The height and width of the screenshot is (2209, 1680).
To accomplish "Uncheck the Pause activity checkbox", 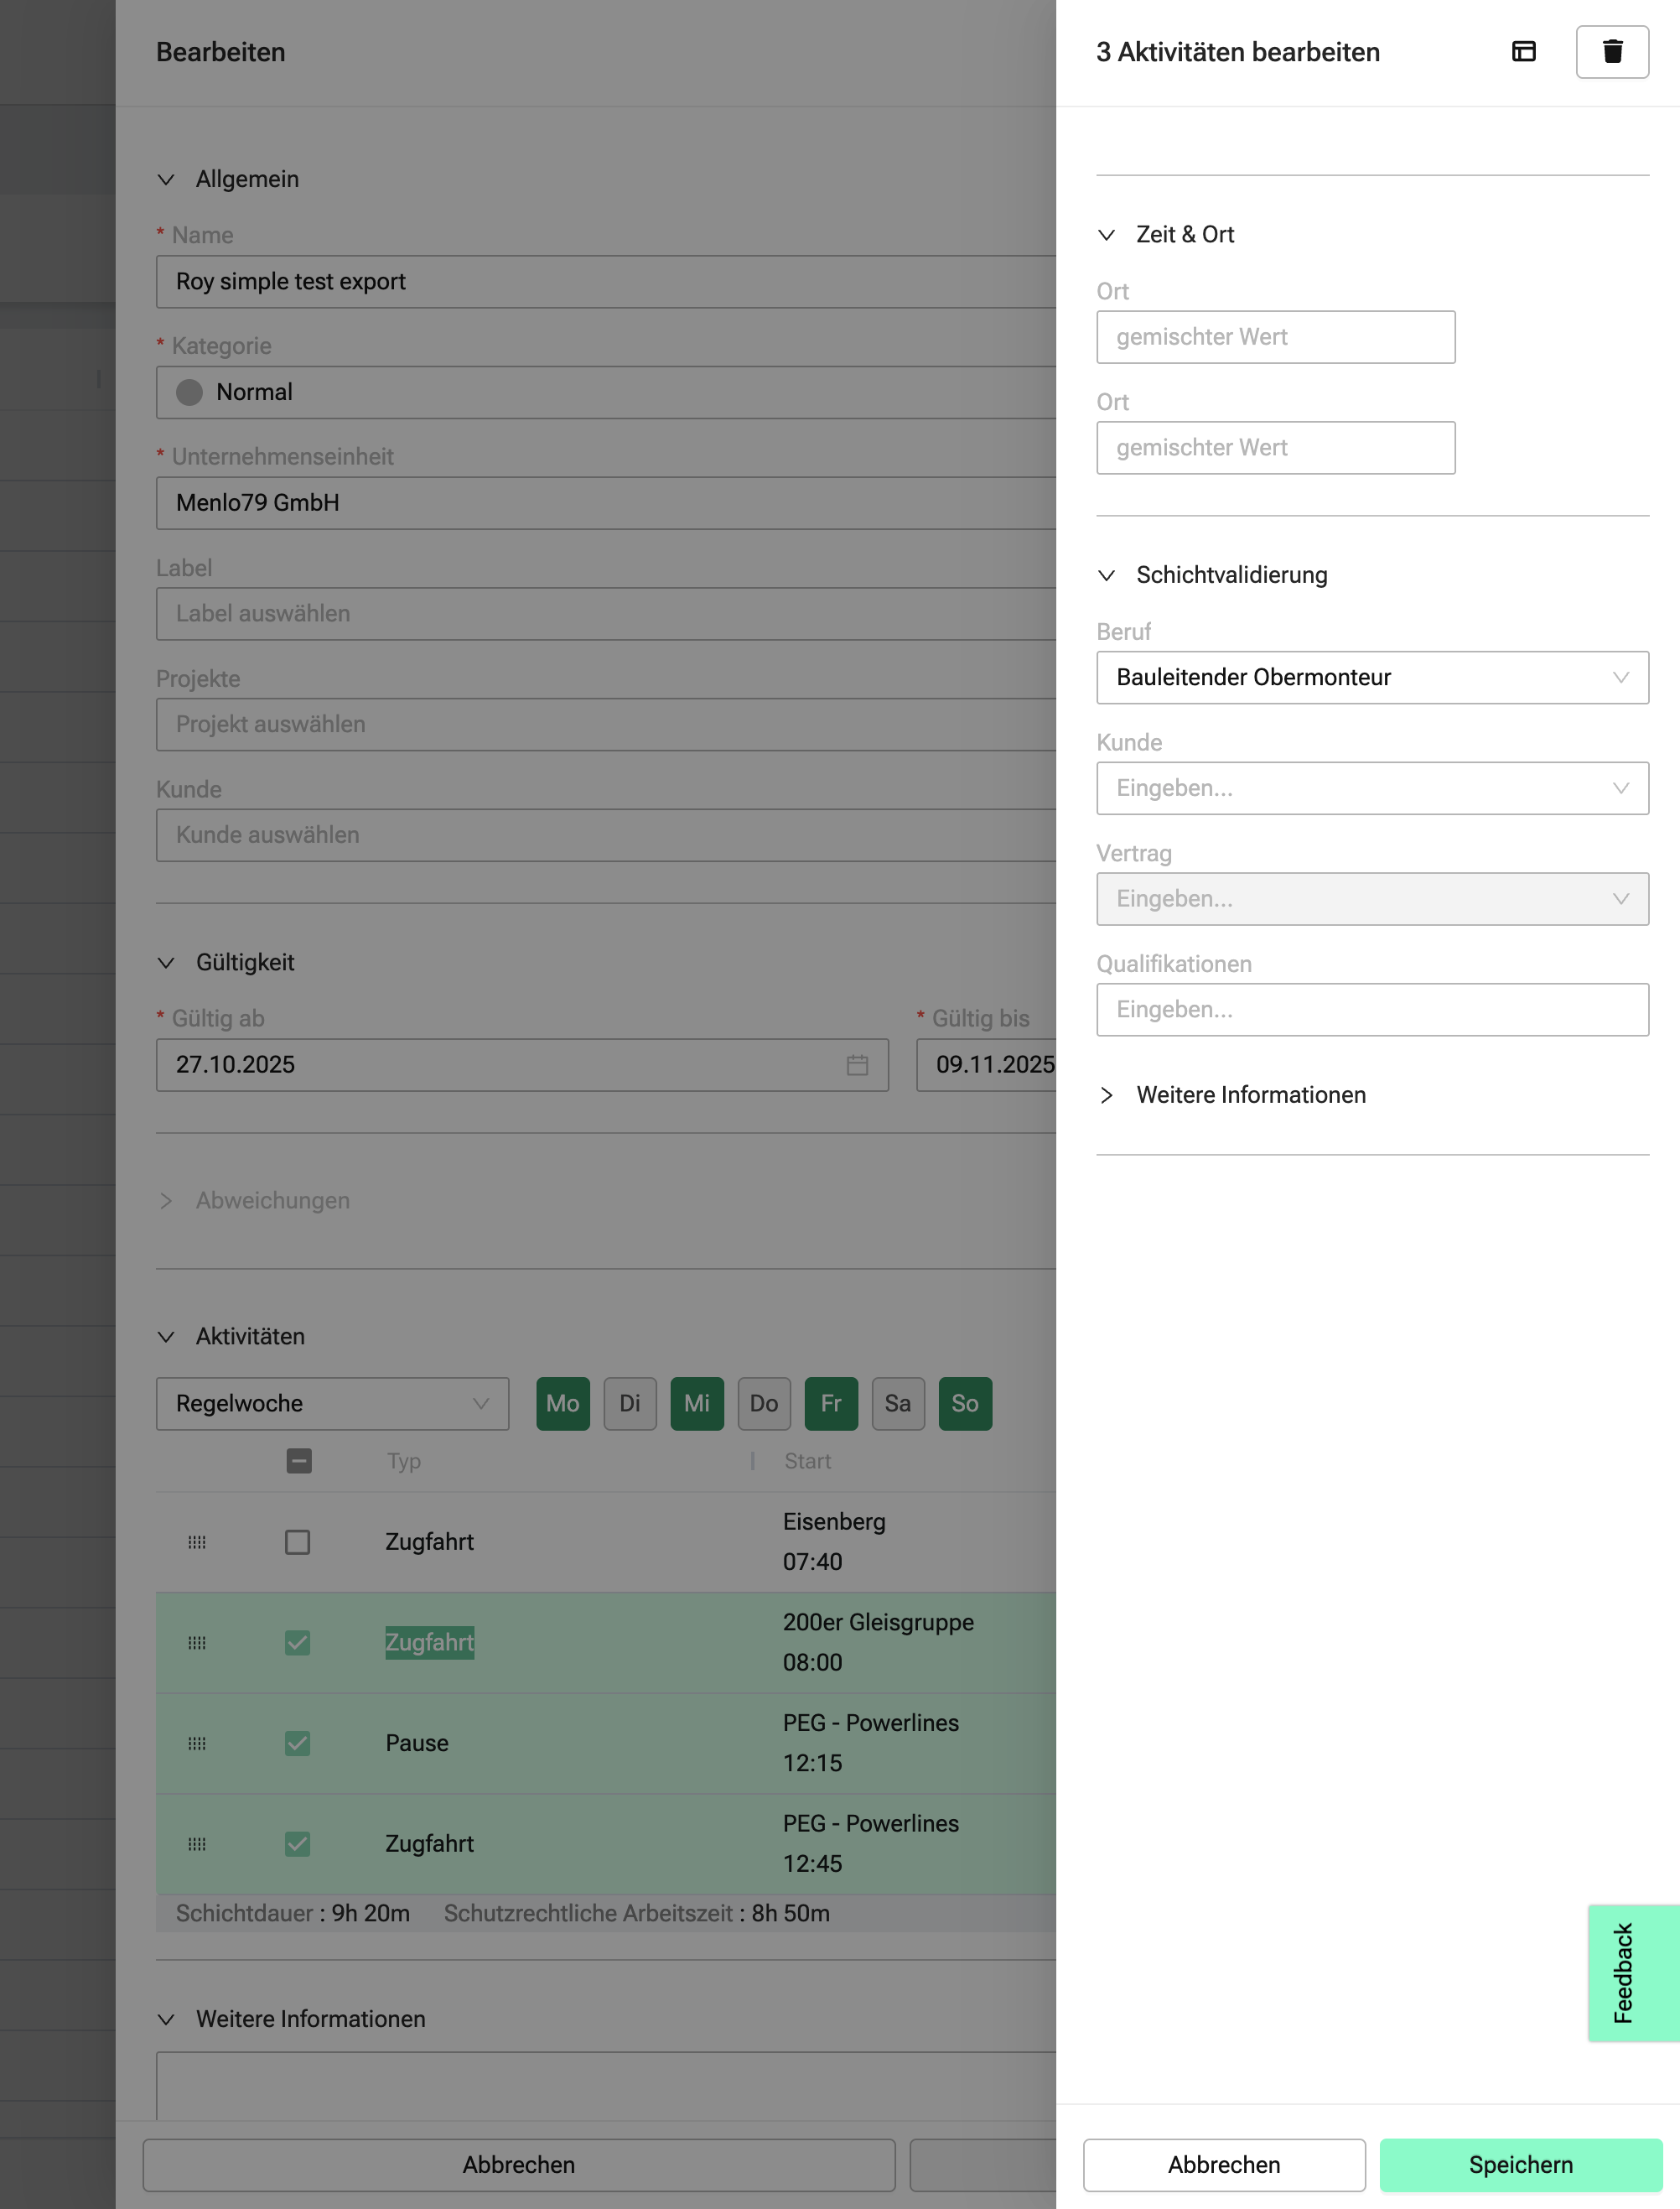I will (297, 1743).
